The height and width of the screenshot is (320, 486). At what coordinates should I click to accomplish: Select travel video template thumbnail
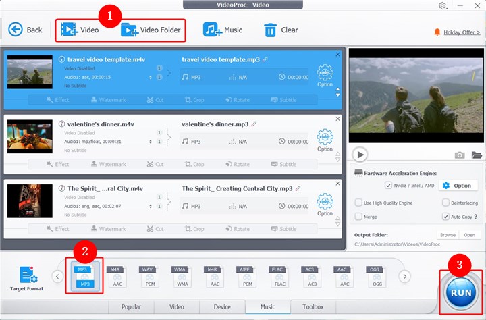(x=30, y=72)
